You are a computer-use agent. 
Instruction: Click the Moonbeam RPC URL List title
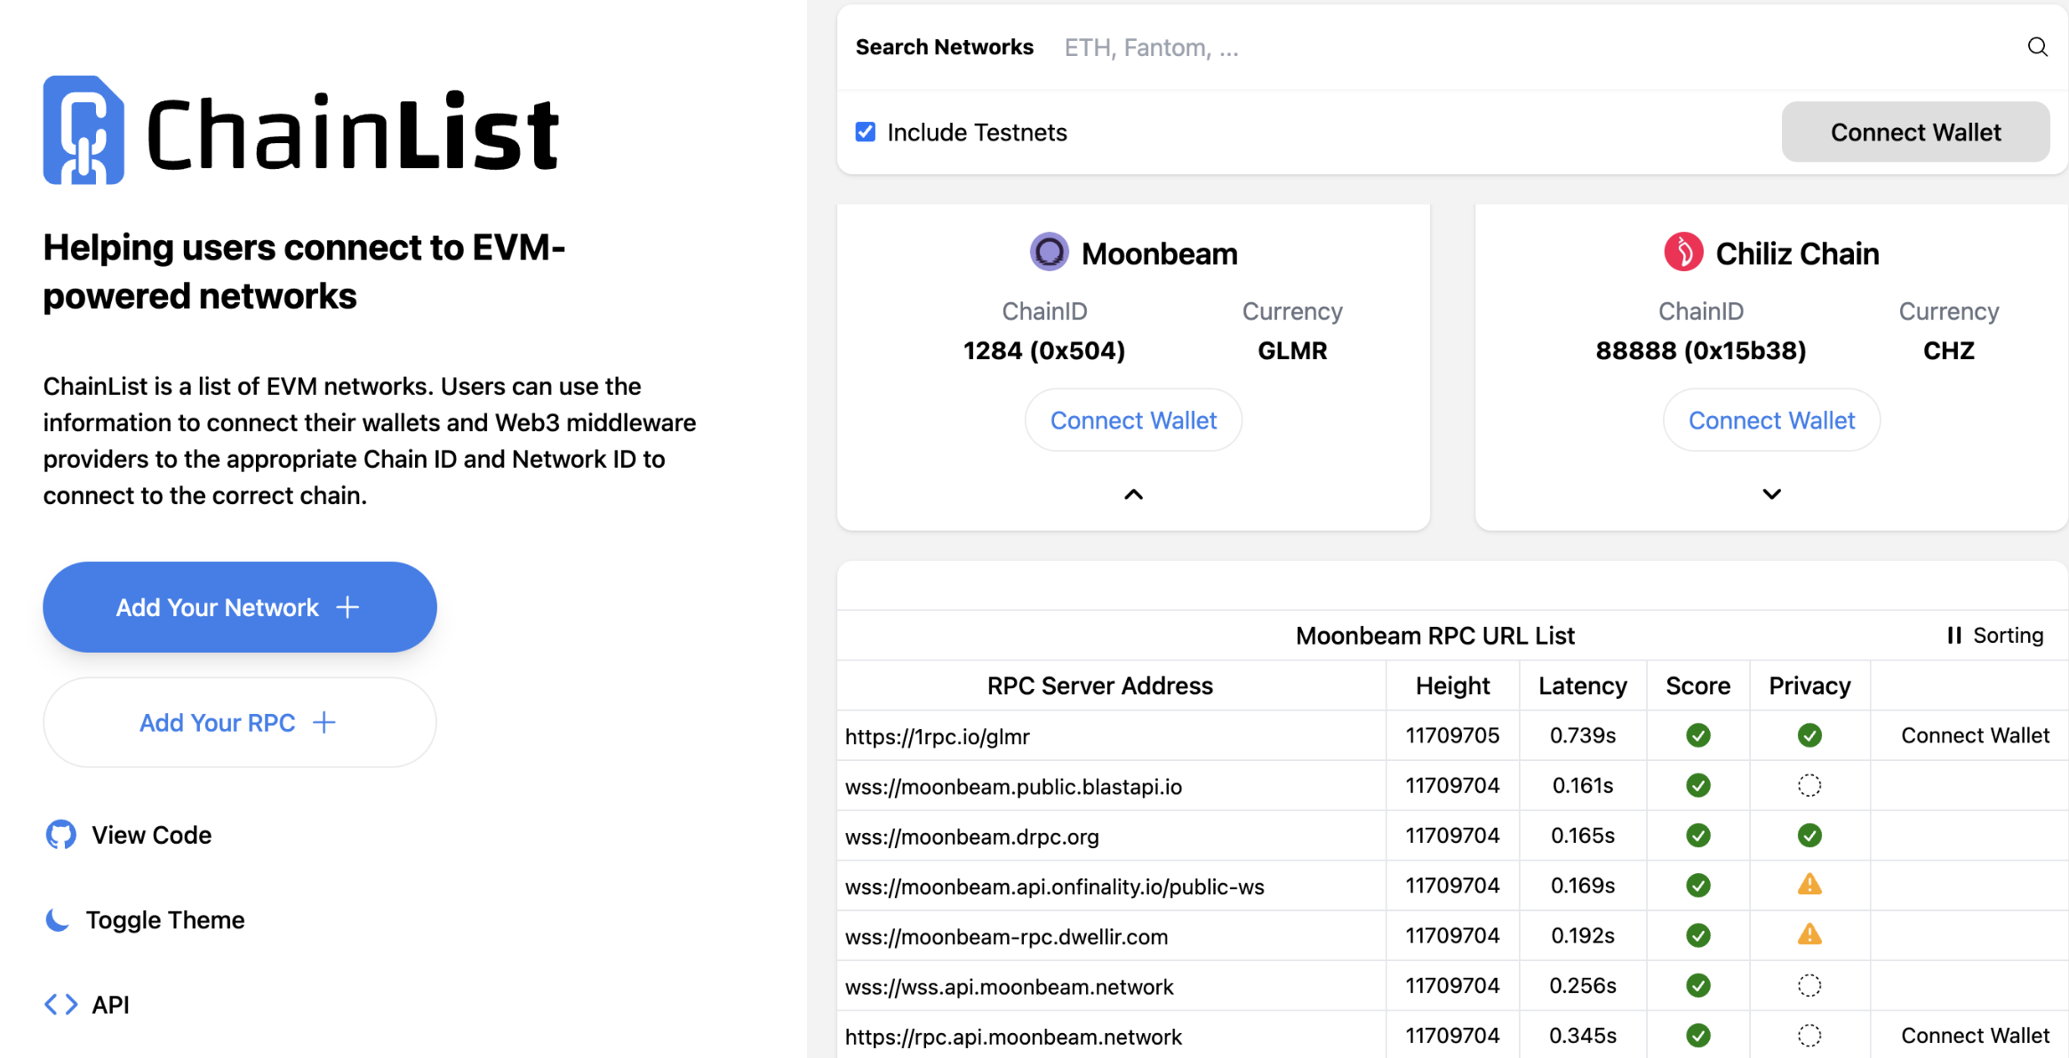1434,635
